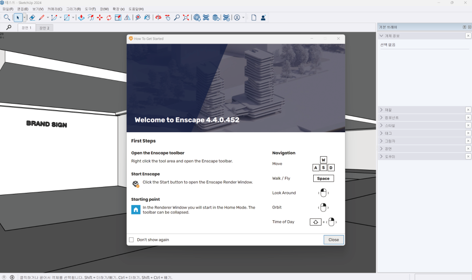This screenshot has width=472, height=280.
Task: Expand the 컴포넌트 panel
Action: point(382,117)
